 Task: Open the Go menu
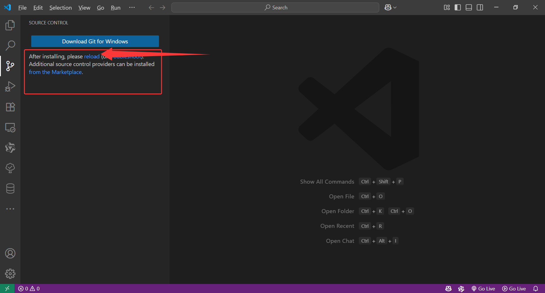click(100, 8)
